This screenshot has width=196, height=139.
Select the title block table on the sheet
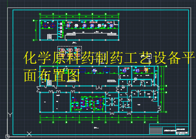click(169, 129)
